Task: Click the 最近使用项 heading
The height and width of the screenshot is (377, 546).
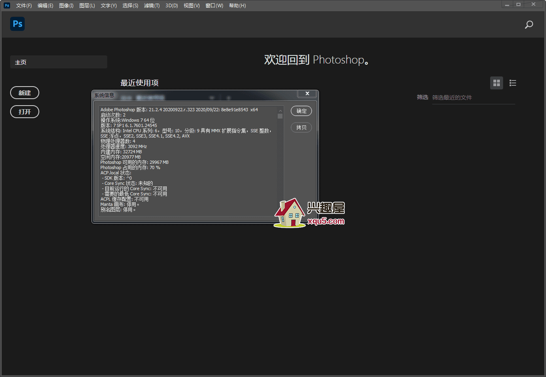Action: point(140,83)
